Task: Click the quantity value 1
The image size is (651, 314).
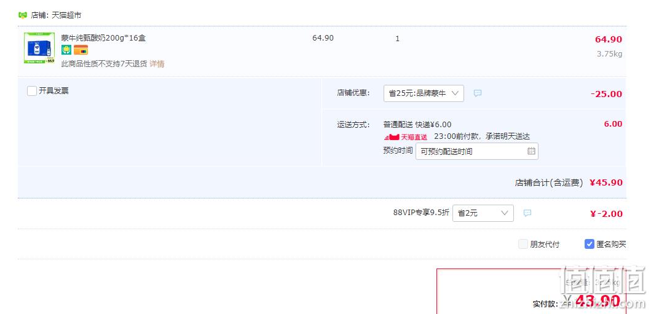Action: pyautogui.click(x=397, y=39)
